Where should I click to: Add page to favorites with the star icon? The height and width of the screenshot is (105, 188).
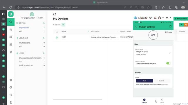click(148, 8)
